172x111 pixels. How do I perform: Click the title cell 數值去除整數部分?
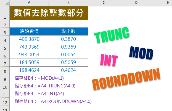pyautogui.click(x=49, y=13)
